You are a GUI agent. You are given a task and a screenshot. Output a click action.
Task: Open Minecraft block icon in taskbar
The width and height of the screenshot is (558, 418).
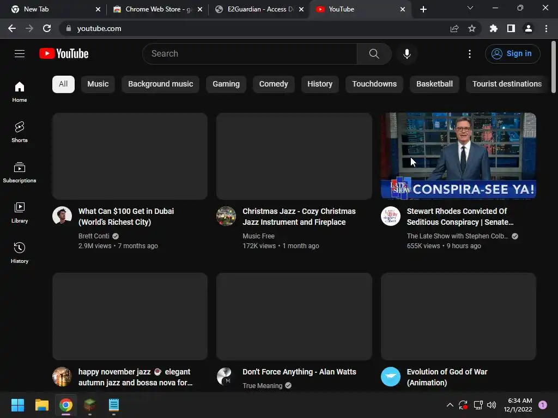pyautogui.click(x=90, y=405)
